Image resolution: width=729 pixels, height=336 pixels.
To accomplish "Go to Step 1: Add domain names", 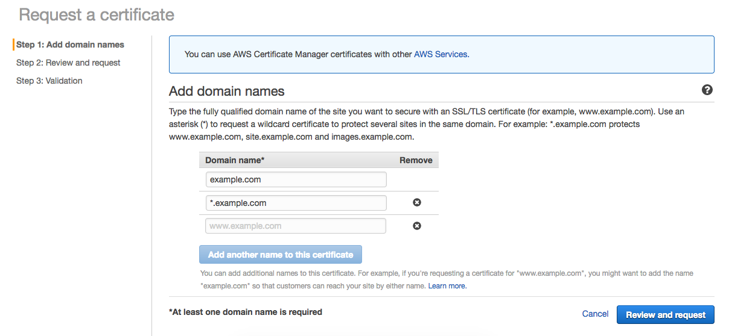I will (70, 45).
